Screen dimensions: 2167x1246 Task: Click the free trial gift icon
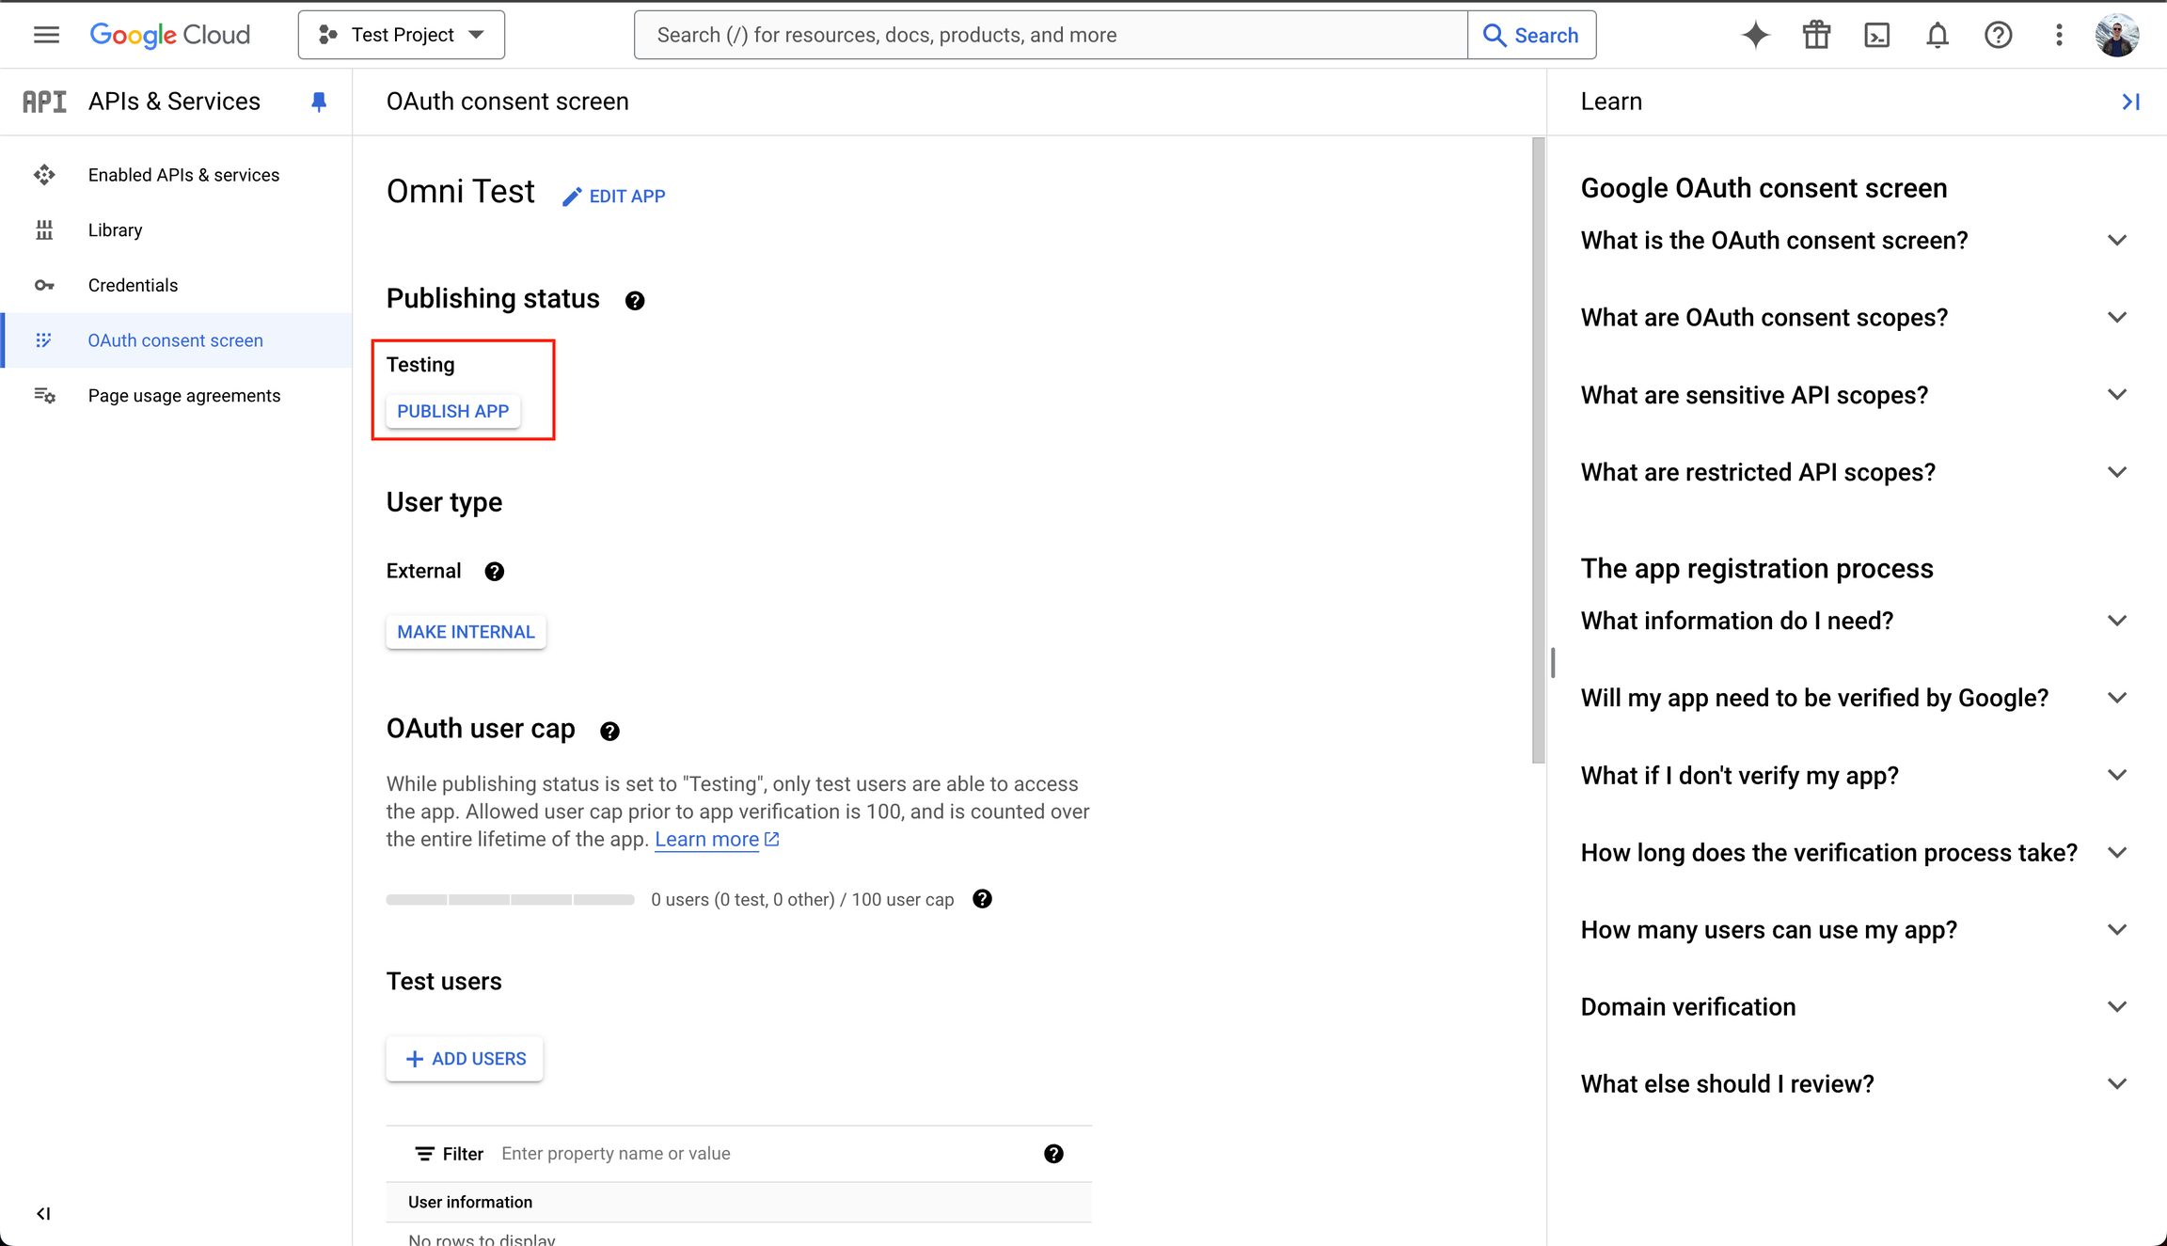coord(1815,34)
